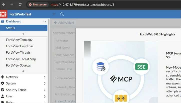Image resolution: width=181 pixels, height=103 pixels.
Task: Collapse the Dashboard menu chevron
Action: (45, 22)
